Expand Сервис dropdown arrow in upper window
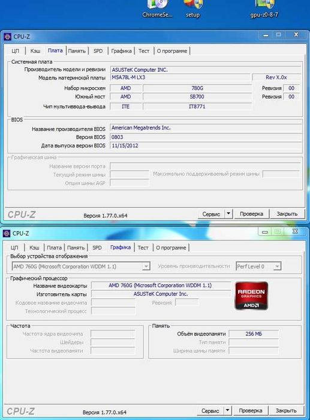 (x=228, y=214)
